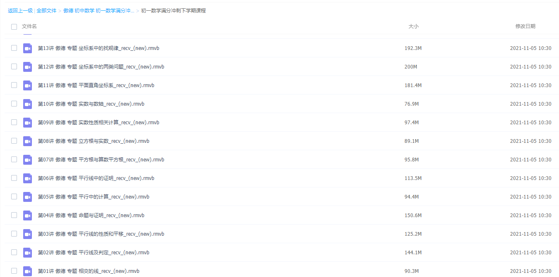Check the box next to 第07讲 平方根与算数平方根

(14, 159)
